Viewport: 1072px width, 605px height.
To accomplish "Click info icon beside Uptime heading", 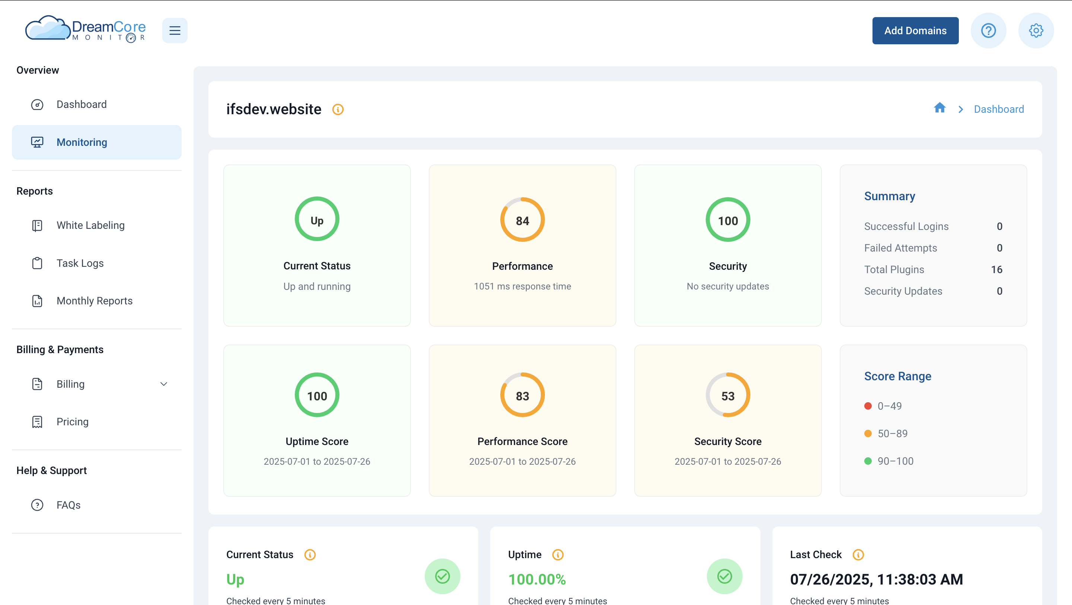I will (x=558, y=555).
